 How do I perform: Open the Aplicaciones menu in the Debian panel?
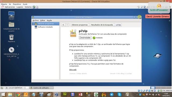[x=10, y=7]
